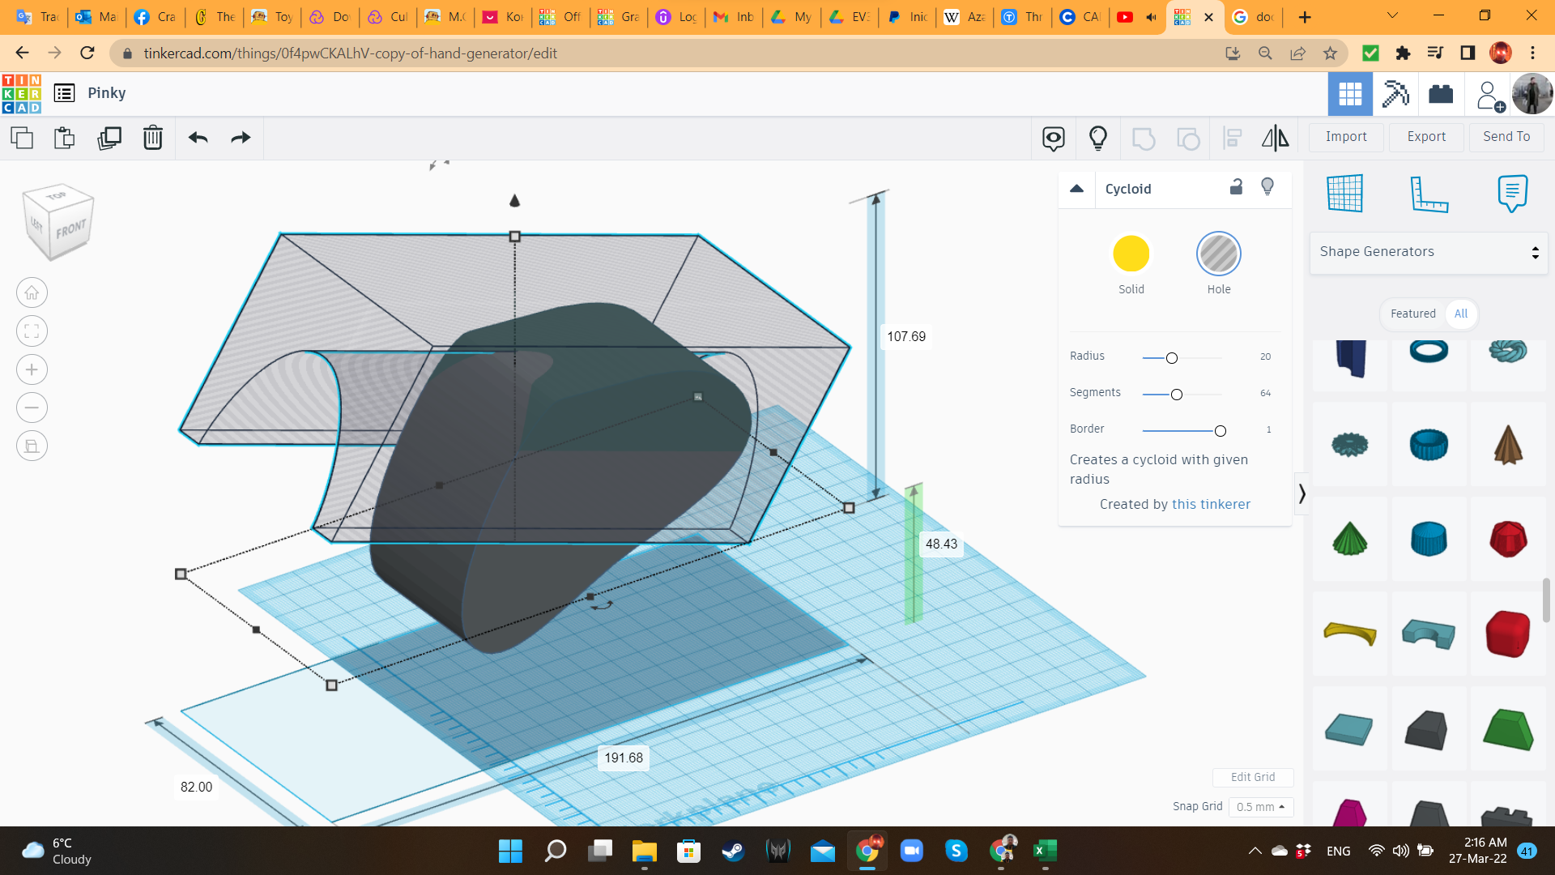Select the yellow curved shape thumbnail
This screenshot has width=1555, height=875.
pos(1349,634)
